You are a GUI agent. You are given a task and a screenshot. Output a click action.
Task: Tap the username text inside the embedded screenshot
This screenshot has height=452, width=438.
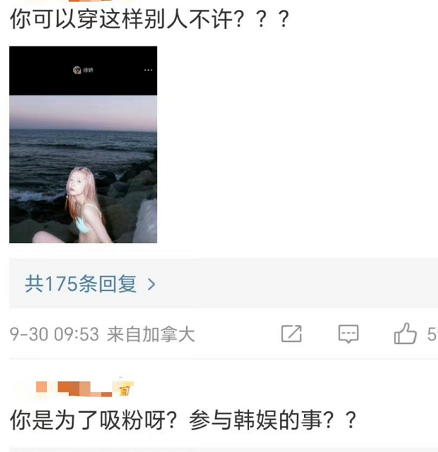click(x=88, y=70)
